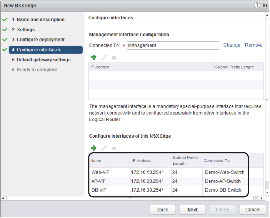
Task: Click the Back button
Action: coord(162,210)
